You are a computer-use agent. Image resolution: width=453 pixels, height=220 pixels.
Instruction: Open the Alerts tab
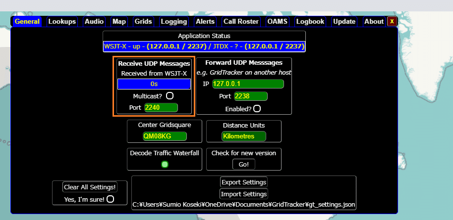pyautogui.click(x=205, y=21)
